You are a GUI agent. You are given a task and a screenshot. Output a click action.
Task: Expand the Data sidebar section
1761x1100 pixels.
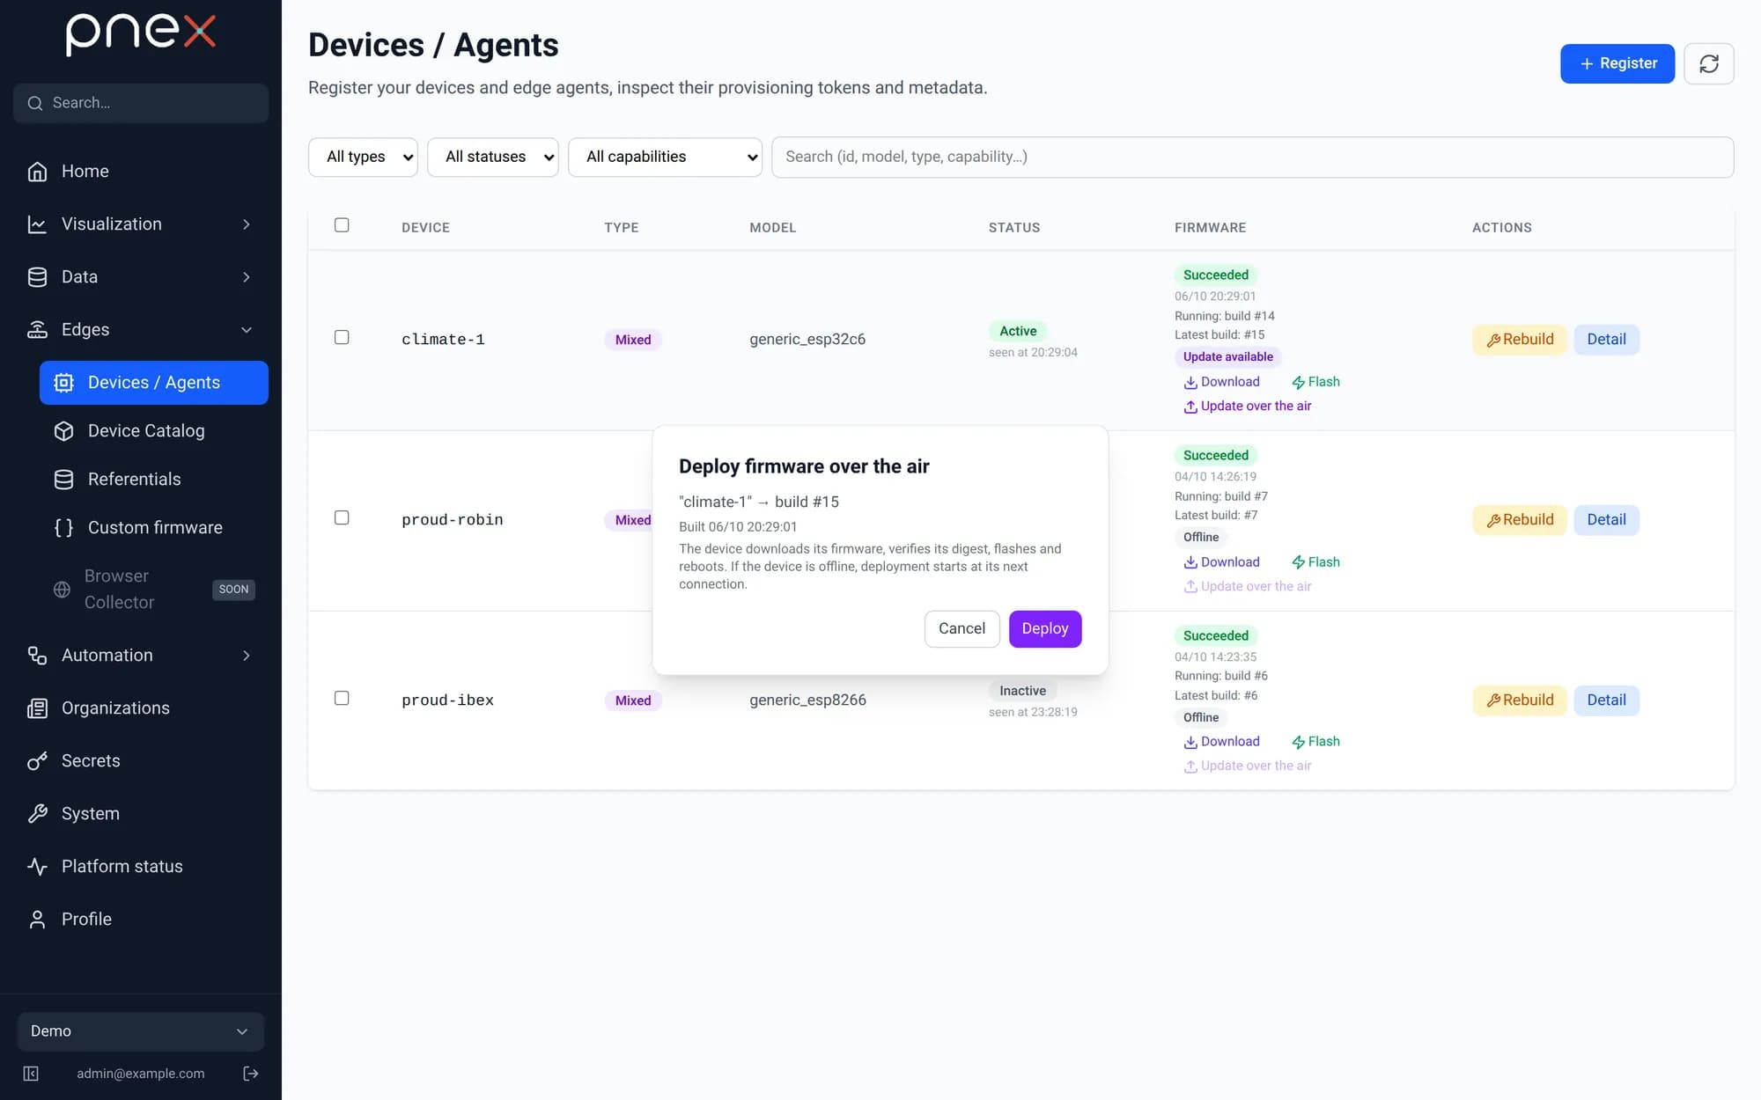click(141, 276)
